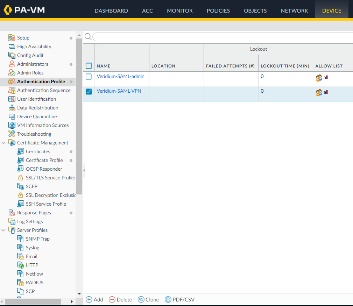Click the Administrators user icon
The height and width of the screenshot is (306, 353).
click(x=12, y=64)
